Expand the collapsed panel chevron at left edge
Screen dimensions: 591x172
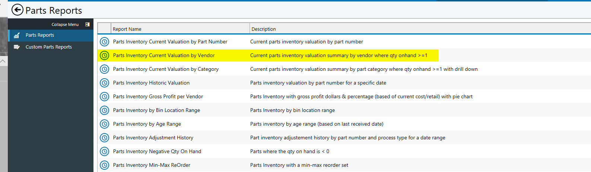3,61
